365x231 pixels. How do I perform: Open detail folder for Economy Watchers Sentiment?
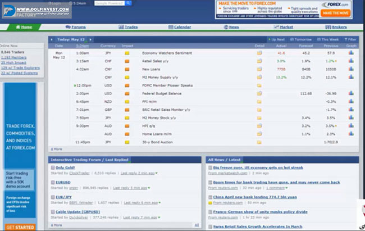(x=259, y=53)
